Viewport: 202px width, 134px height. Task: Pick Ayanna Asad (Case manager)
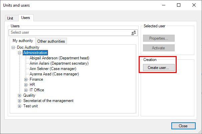[x=54, y=74]
